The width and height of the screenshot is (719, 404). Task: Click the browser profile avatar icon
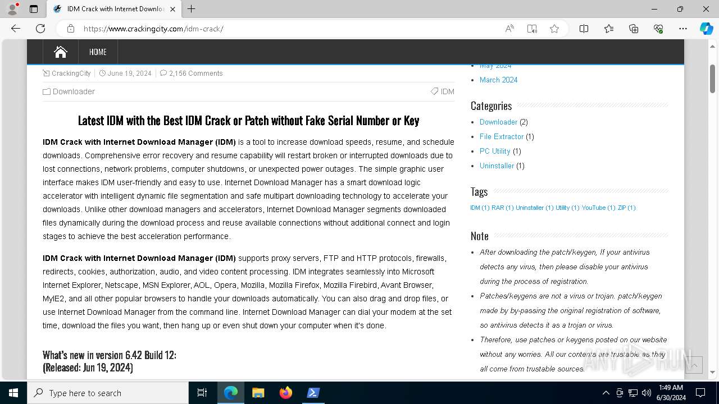pos(12,9)
